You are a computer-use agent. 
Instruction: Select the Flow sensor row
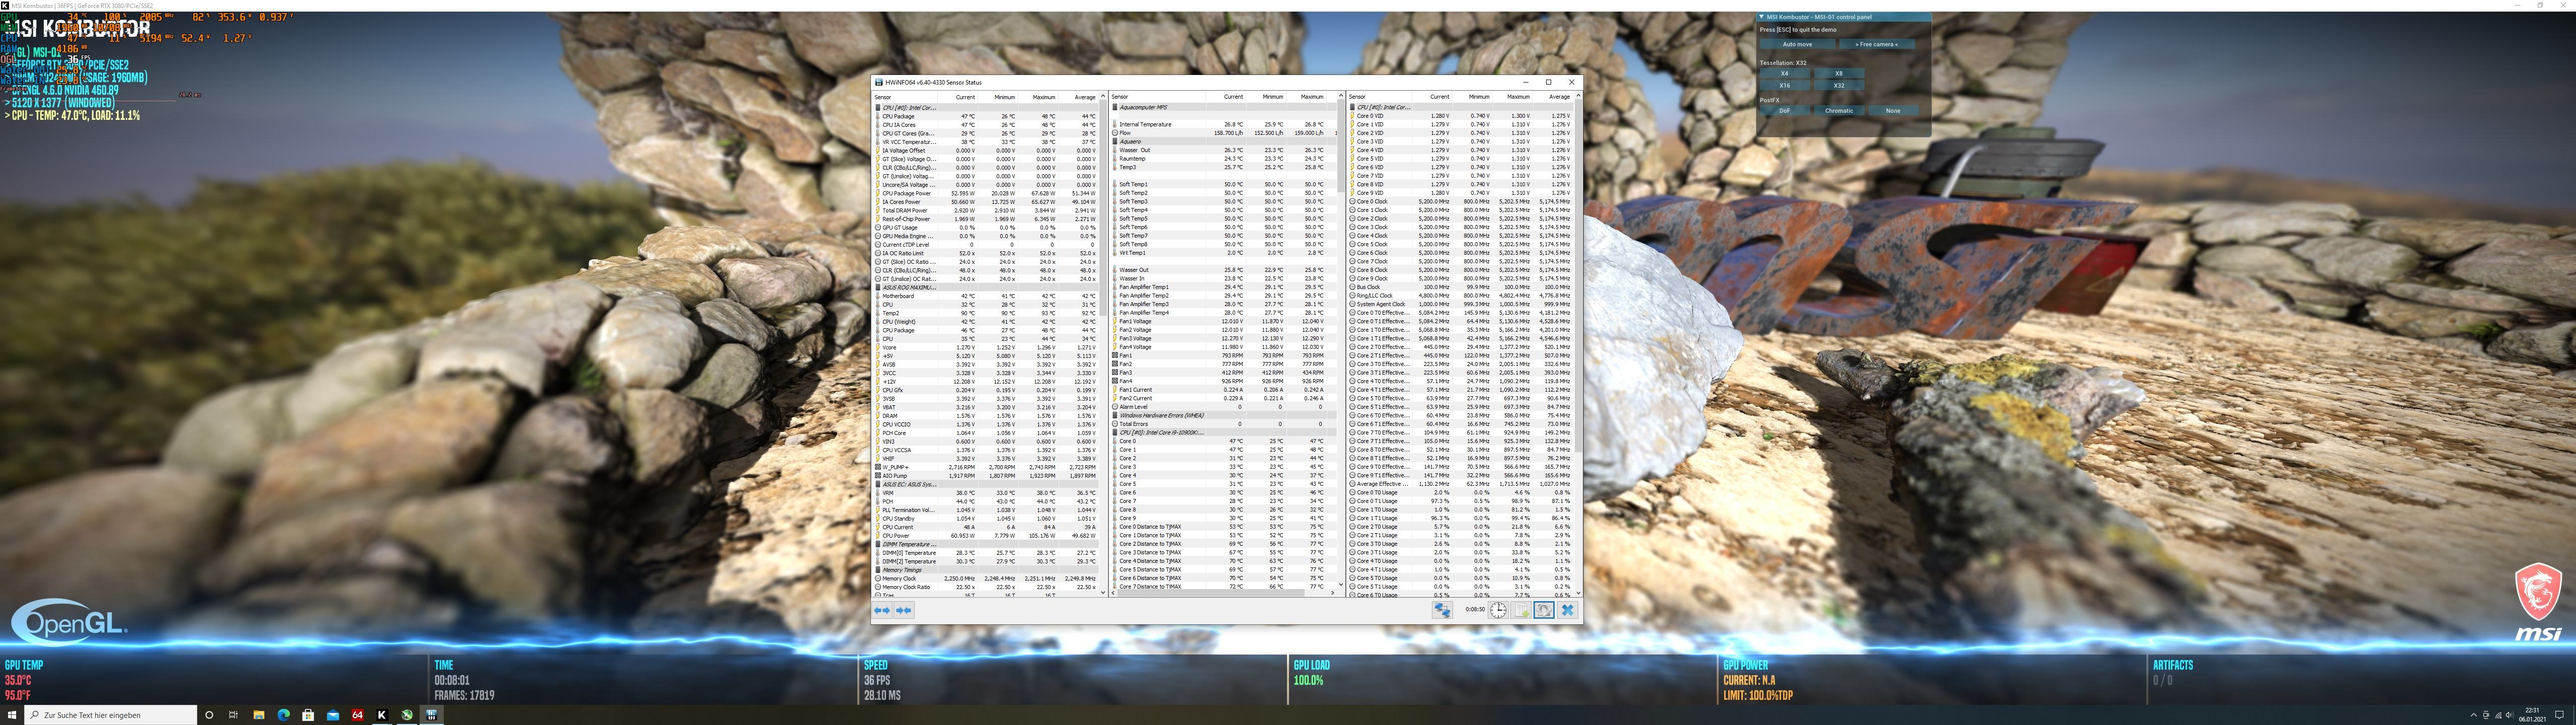[1224, 133]
